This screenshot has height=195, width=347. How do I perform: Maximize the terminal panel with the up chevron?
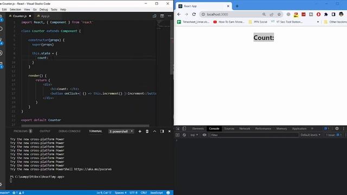[x=155, y=131]
